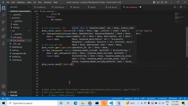Open the Manage gear icon
Viewport: 188px width, 106px height.
pos(4,93)
